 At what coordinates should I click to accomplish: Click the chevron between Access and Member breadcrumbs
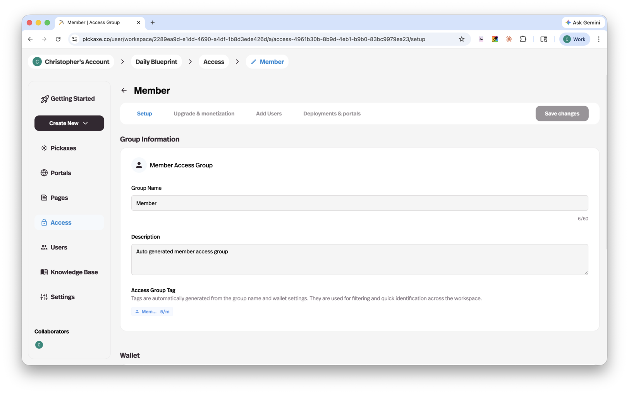click(x=237, y=62)
